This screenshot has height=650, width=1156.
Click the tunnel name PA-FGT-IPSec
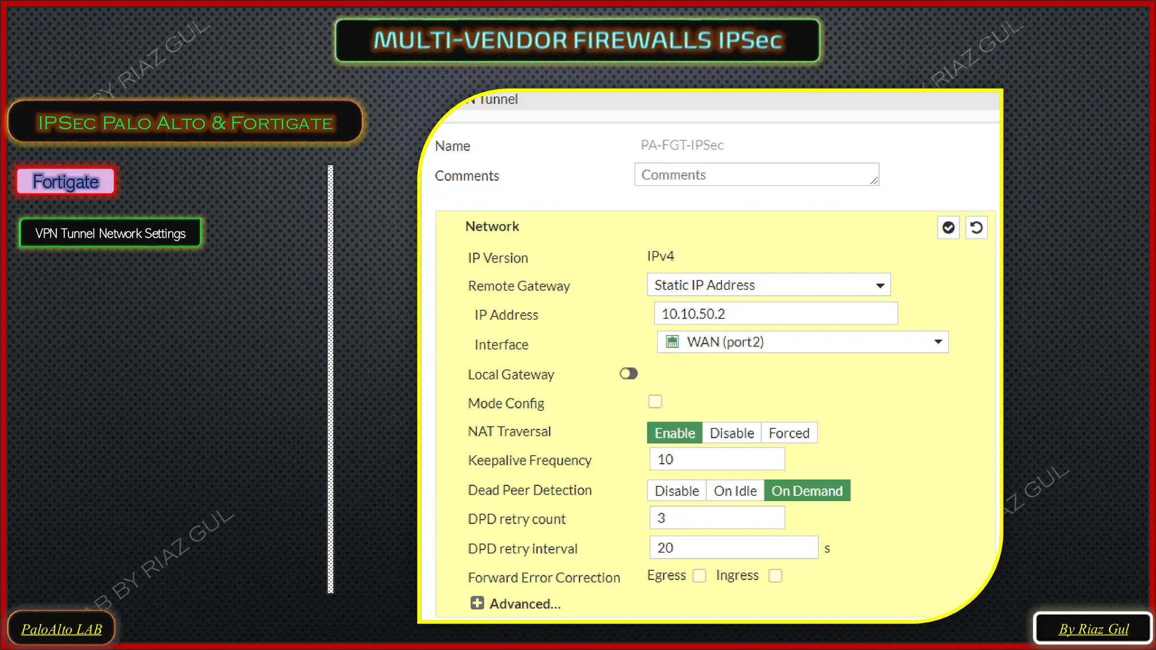(x=682, y=145)
